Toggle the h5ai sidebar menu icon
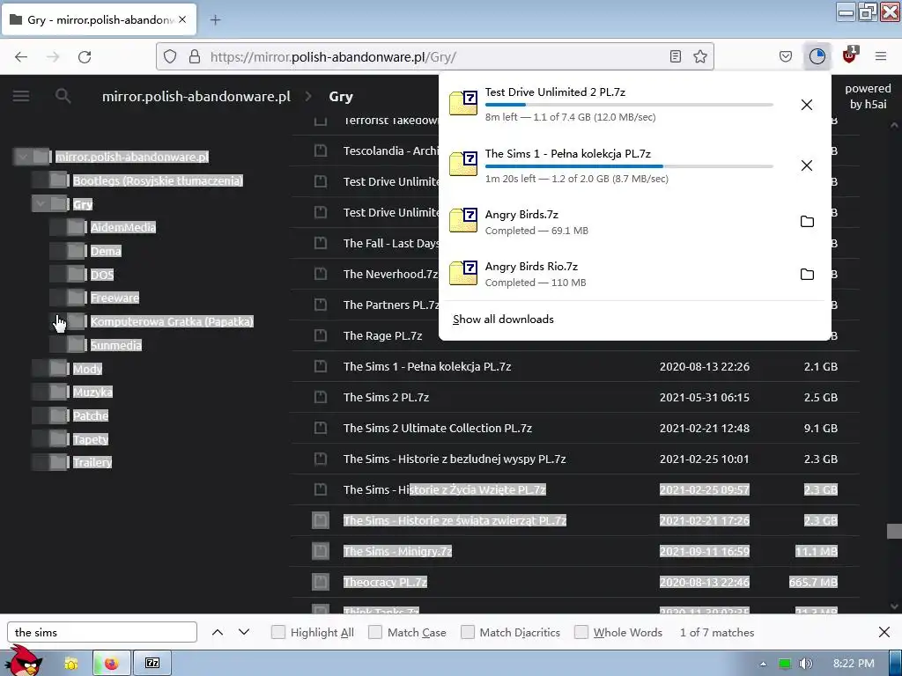This screenshot has width=902, height=676. (21, 96)
